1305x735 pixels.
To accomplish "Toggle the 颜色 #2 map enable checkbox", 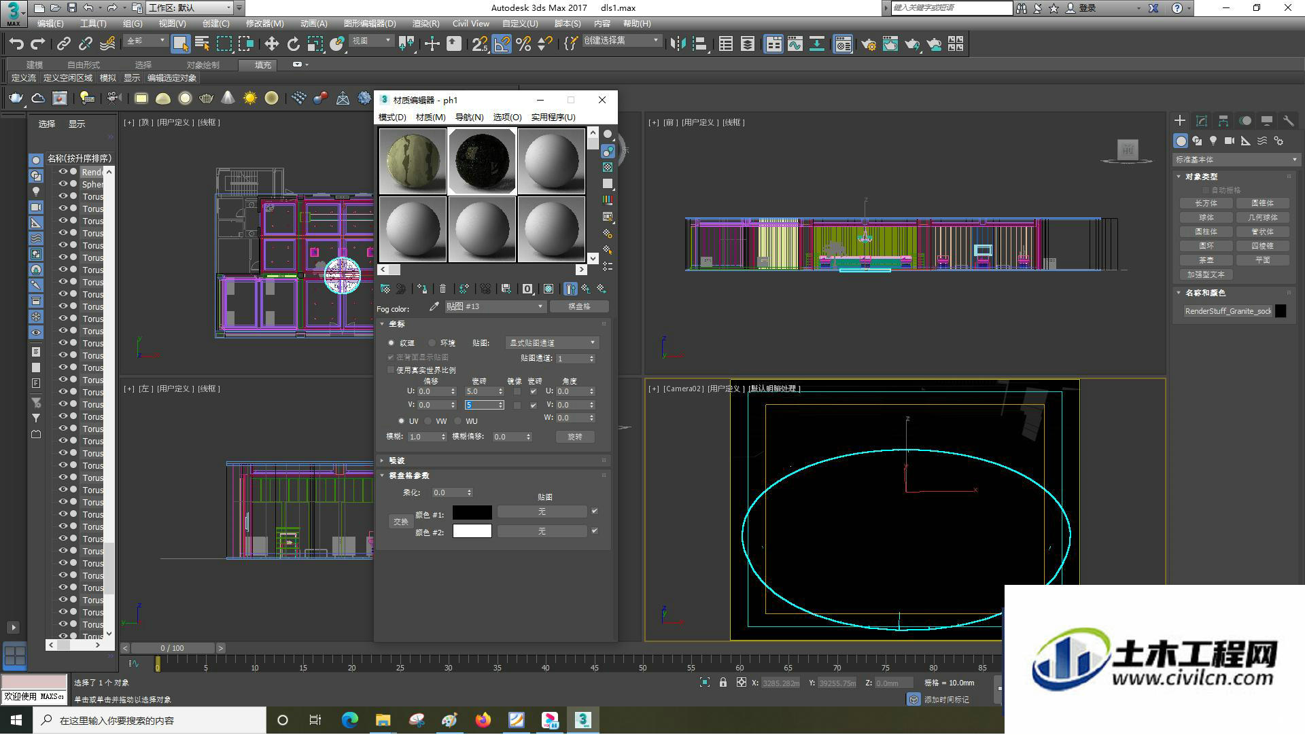I will point(595,531).
